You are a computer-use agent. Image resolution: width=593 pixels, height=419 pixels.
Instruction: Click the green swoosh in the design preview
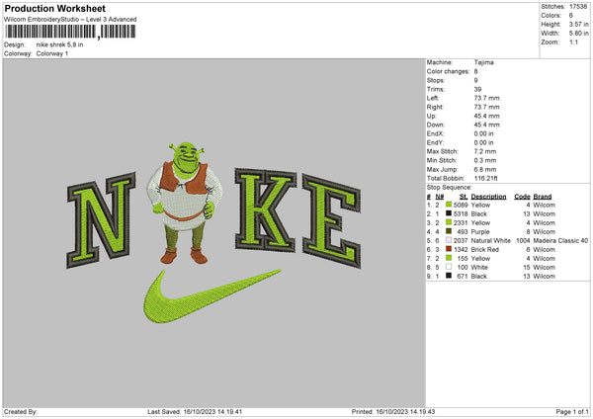[212, 296]
